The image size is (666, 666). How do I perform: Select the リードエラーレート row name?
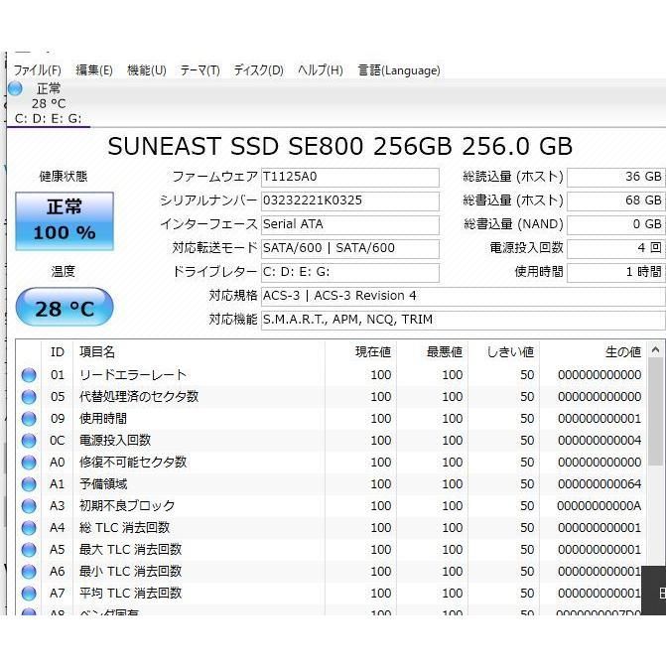133,375
